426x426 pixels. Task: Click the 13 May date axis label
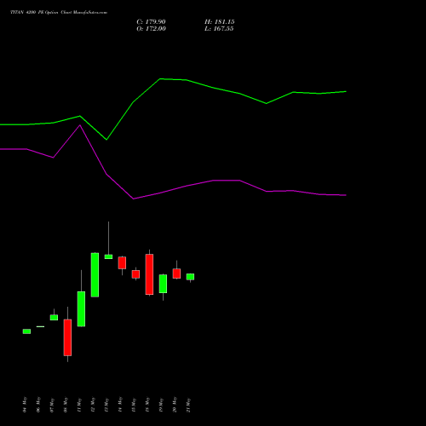coord(106,405)
